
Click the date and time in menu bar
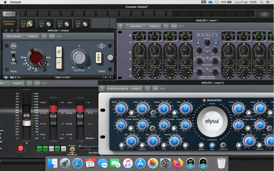[246, 2]
